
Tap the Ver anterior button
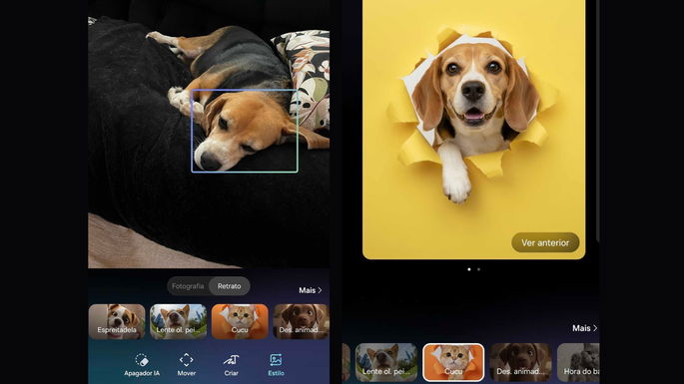coord(545,242)
